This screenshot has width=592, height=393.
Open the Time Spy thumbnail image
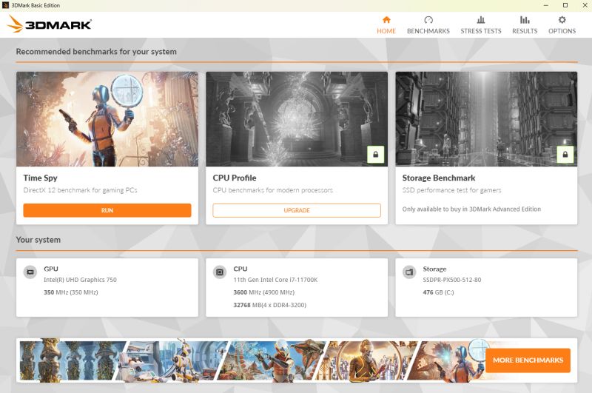(107, 119)
